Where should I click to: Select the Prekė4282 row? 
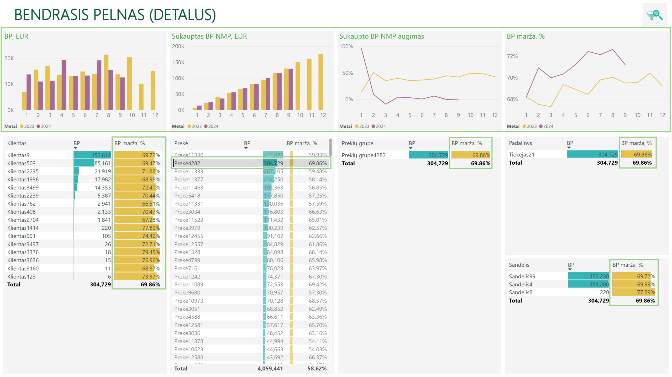(251, 163)
